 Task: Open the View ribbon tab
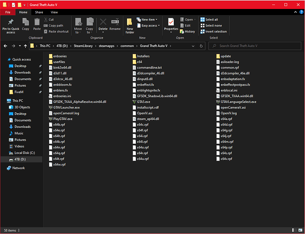[55, 12]
